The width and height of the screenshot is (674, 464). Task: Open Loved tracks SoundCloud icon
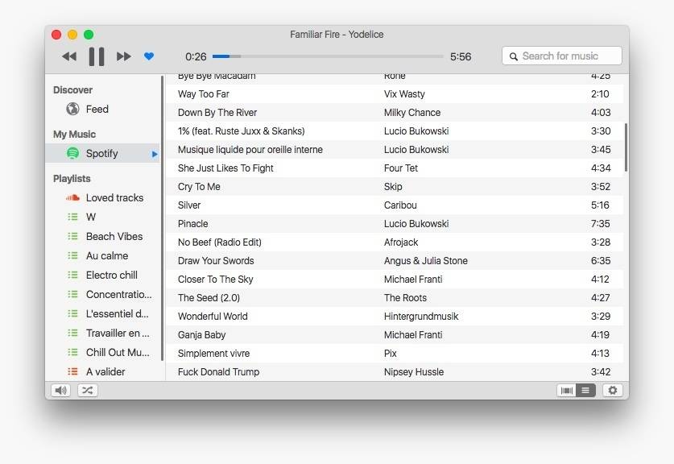pyautogui.click(x=72, y=198)
